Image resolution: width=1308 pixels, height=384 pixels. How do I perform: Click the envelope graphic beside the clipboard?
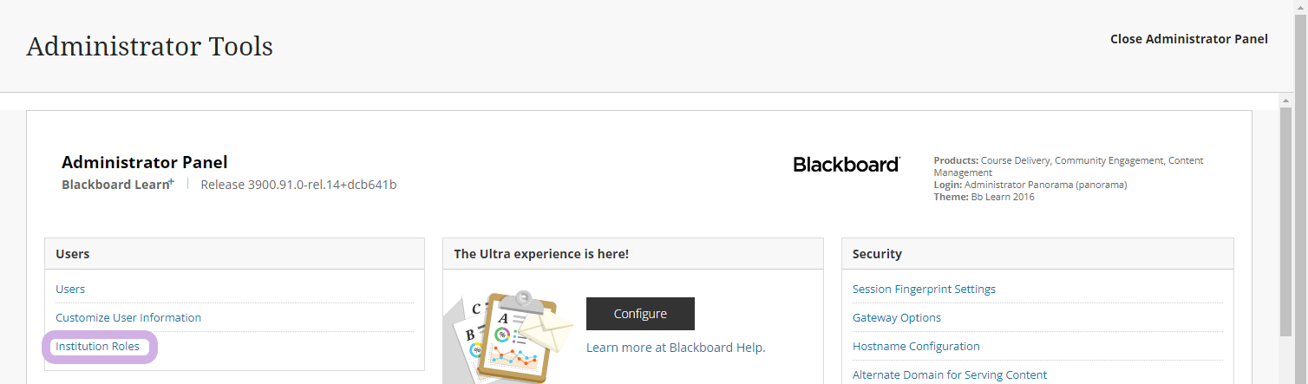point(546,333)
